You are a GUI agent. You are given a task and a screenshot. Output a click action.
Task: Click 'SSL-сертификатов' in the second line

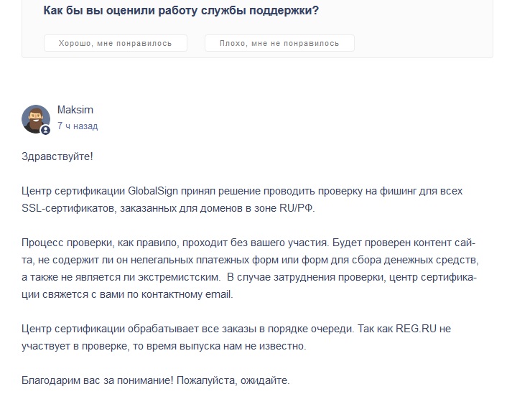click(x=68, y=208)
